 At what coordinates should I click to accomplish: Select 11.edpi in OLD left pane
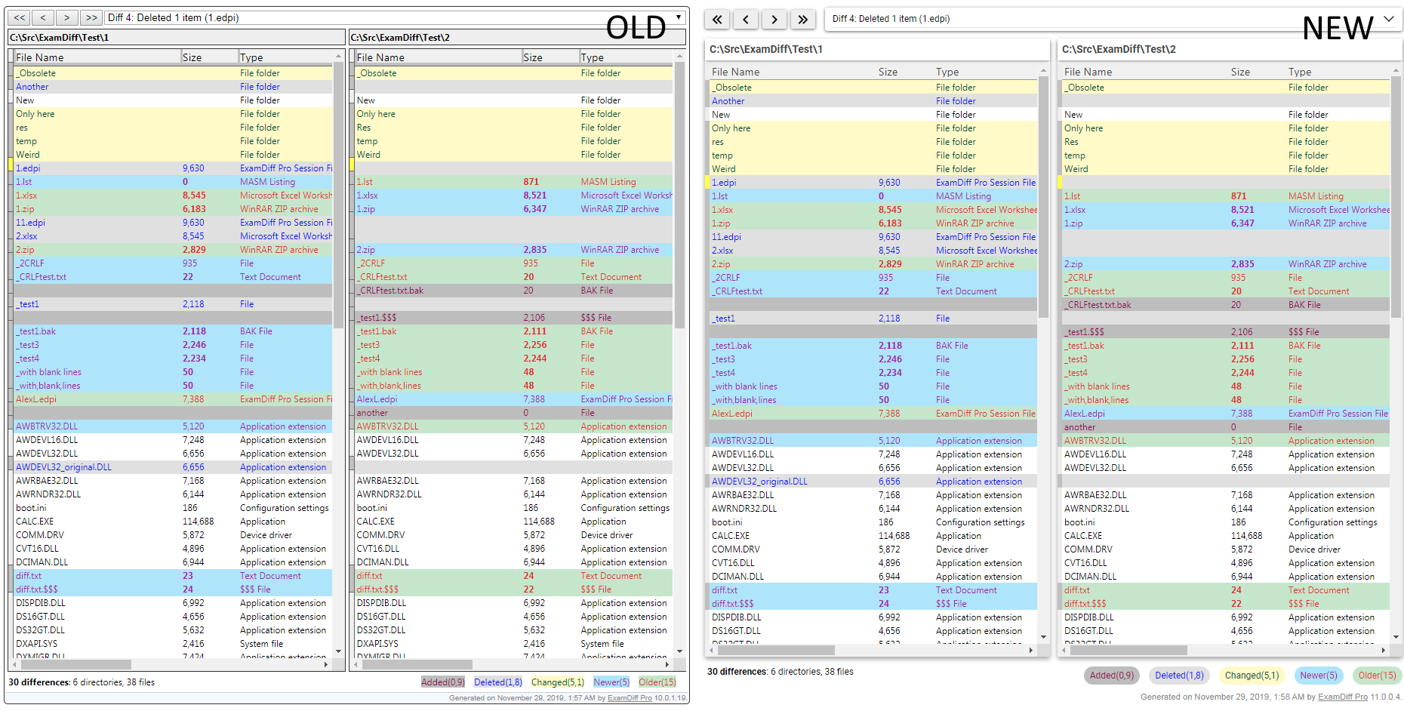pos(173,223)
